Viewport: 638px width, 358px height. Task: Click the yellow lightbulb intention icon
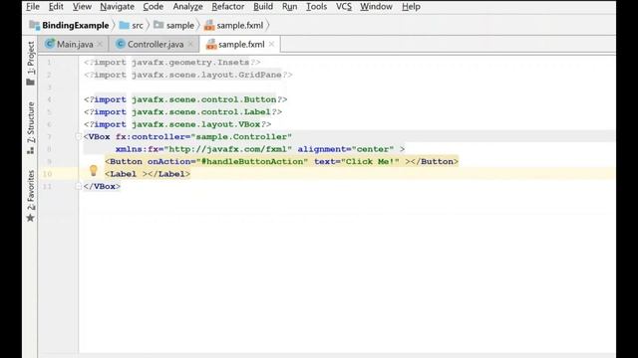point(93,170)
